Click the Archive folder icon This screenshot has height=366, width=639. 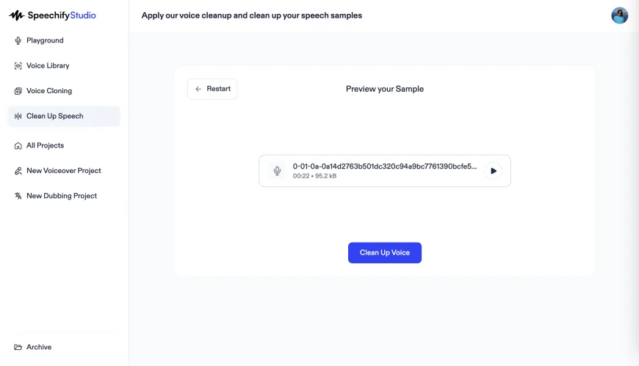(18, 347)
